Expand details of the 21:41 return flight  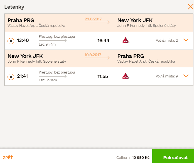[186, 76]
